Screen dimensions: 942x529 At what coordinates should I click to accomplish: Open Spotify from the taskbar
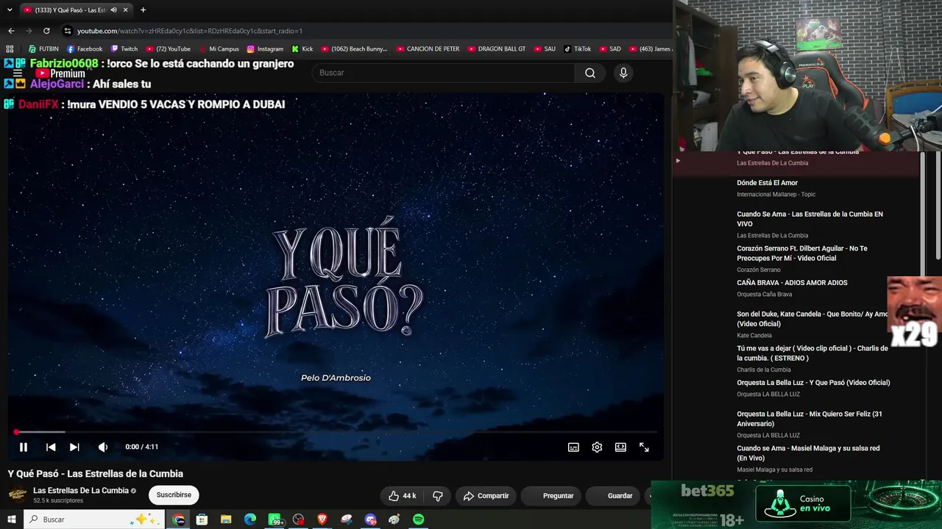click(x=418, y=519)
